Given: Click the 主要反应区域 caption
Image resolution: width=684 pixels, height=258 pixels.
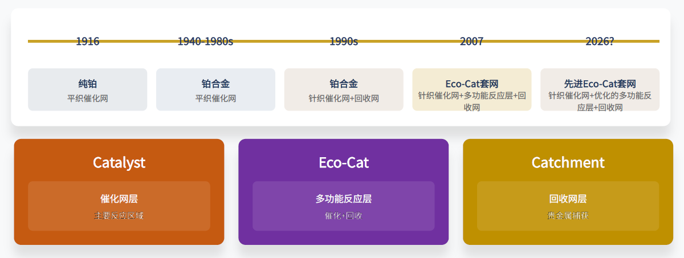Looking at the screenshot, I should point(119,216).
